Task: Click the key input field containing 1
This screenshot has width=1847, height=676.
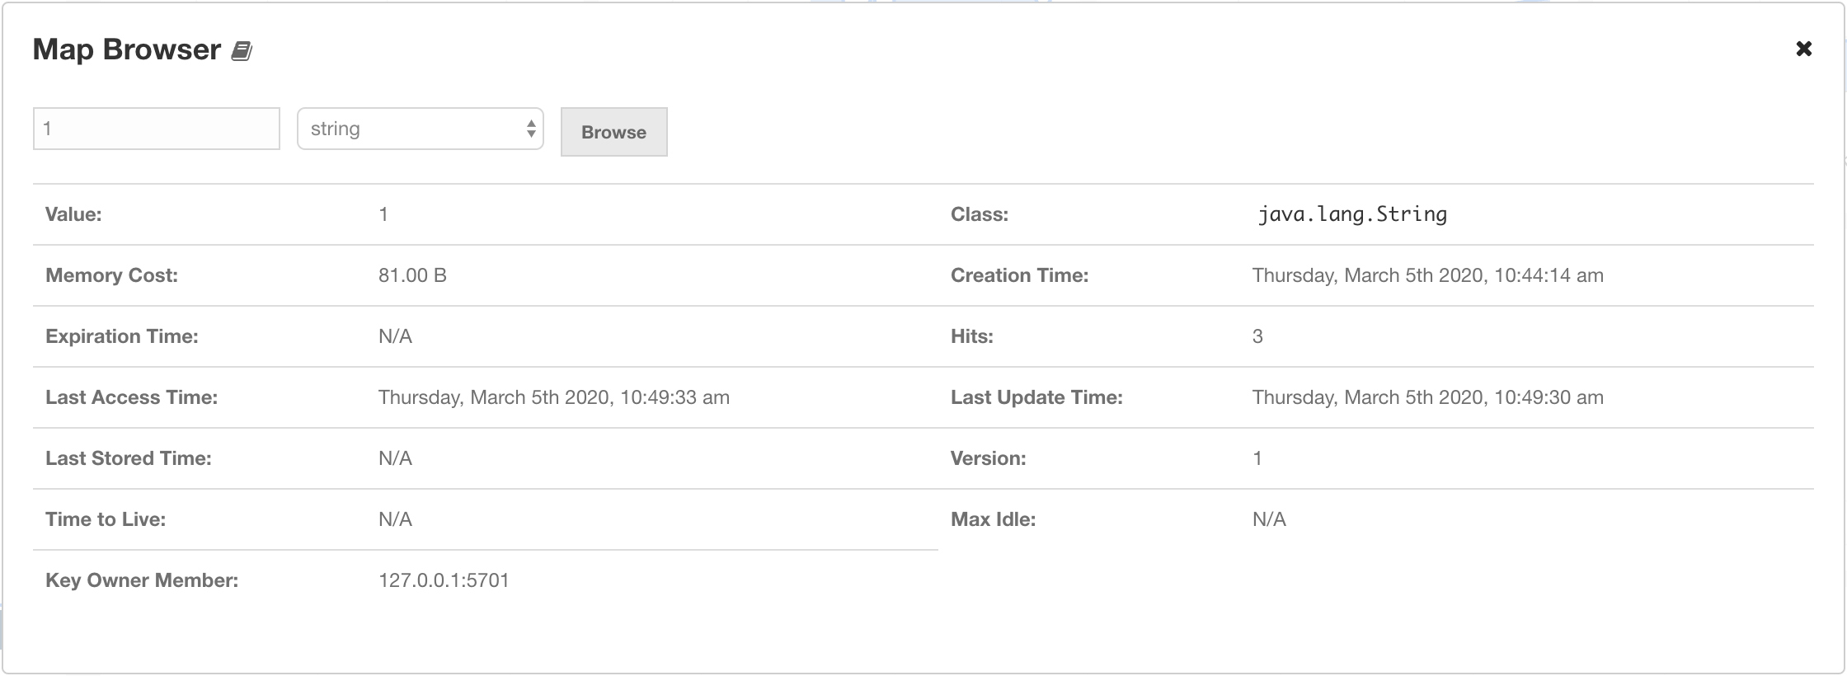Action: point(157,129)
